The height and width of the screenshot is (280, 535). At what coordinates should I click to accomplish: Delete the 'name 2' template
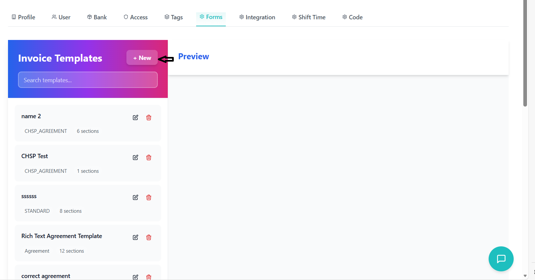click(149, 118)
